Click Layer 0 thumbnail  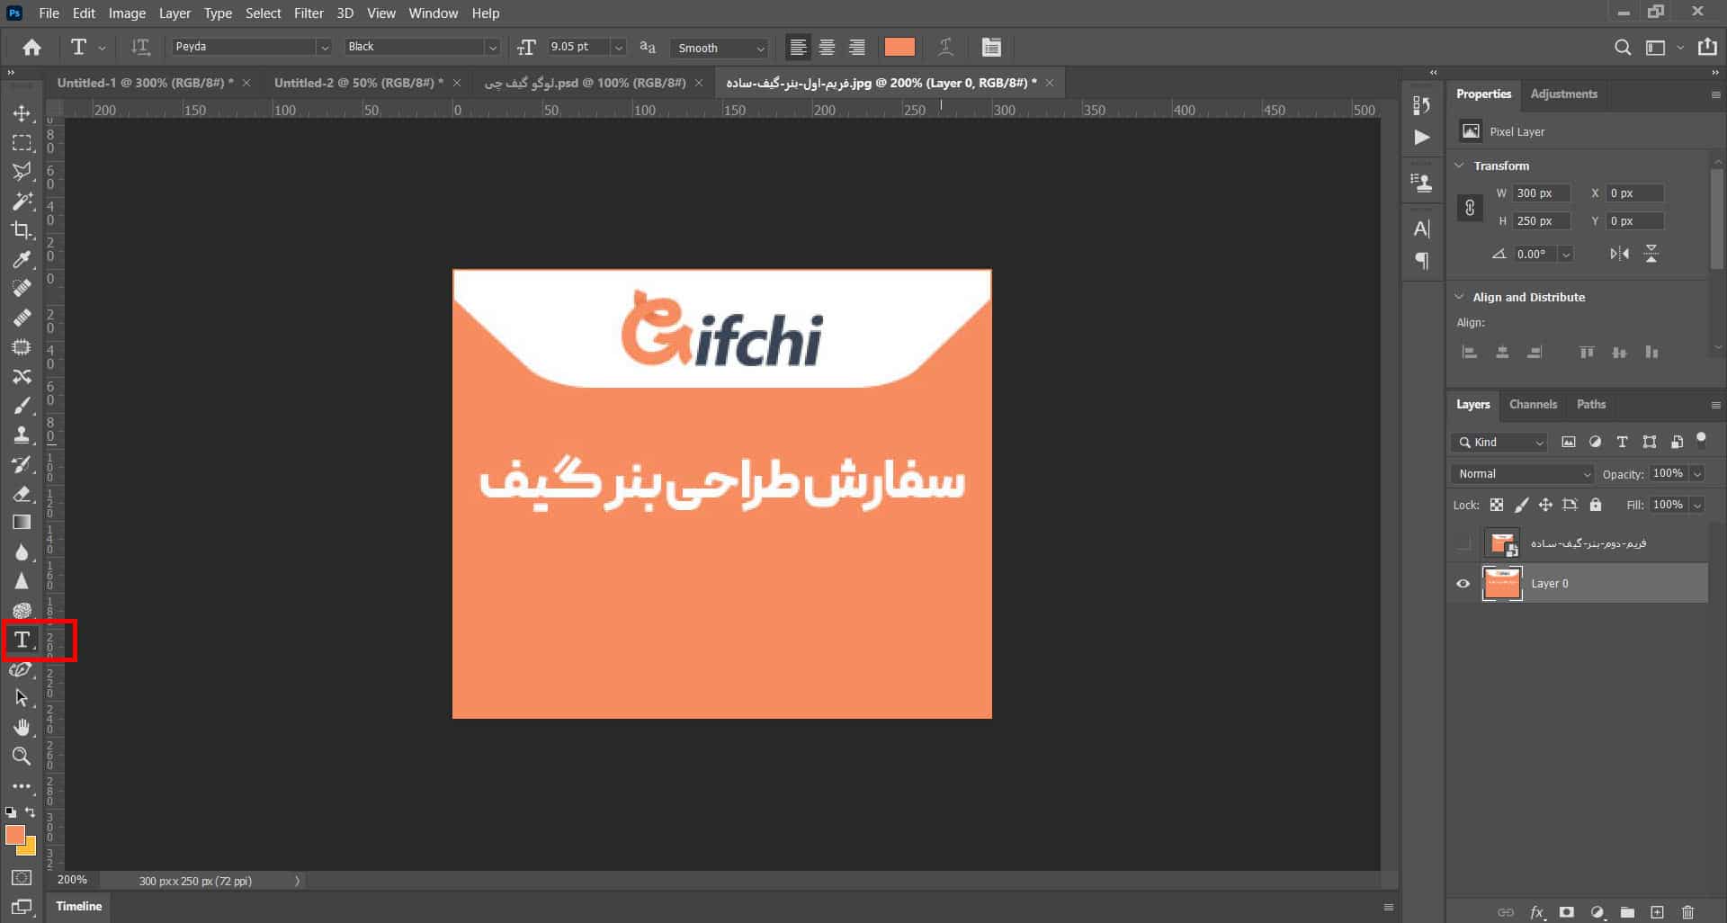point(1501,584)
